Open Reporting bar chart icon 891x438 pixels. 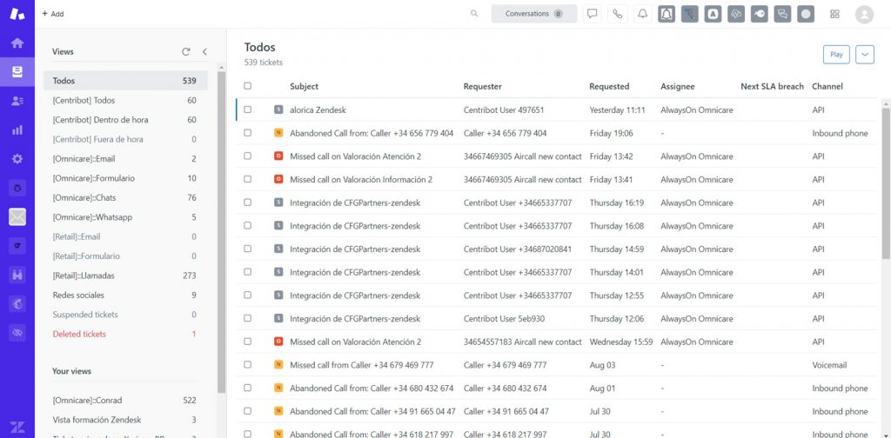click(x=17, y=129)
